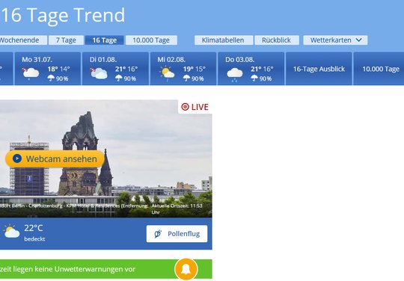Open the Pollenflug button
404x281 pixels.
[x=177, y=234]
